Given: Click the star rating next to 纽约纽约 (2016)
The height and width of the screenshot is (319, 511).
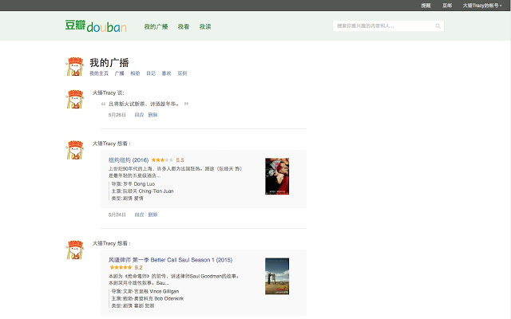Looking at the screenshot, I should tap(162, 160).
